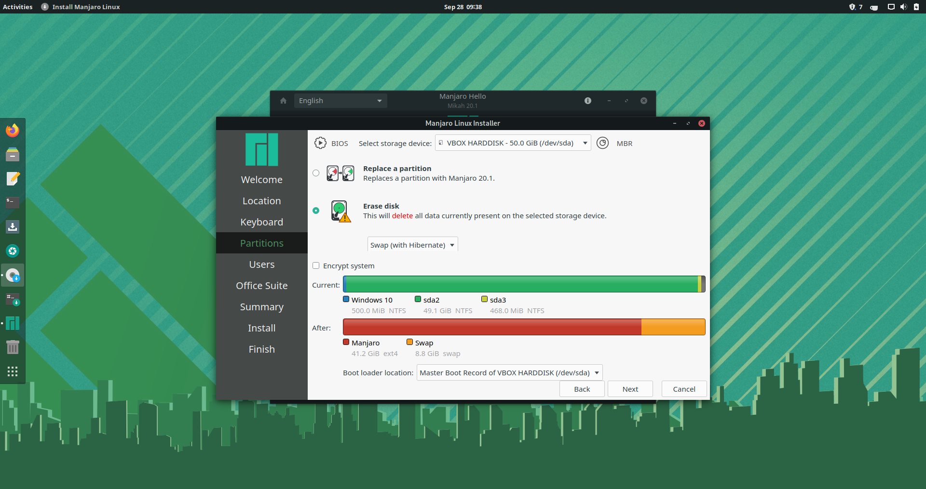The width and height of the screenshot is (926, 489).
Task: Go to the Keyboard step
Action: [262, 222]
